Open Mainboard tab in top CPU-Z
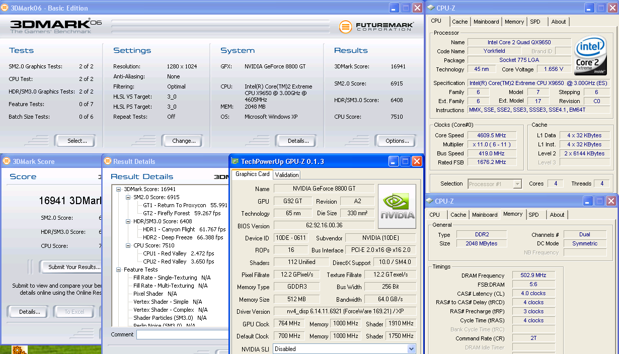 point(486,22)
